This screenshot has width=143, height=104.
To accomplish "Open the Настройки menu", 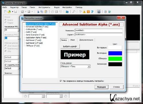I will click(x=67, y=7).
